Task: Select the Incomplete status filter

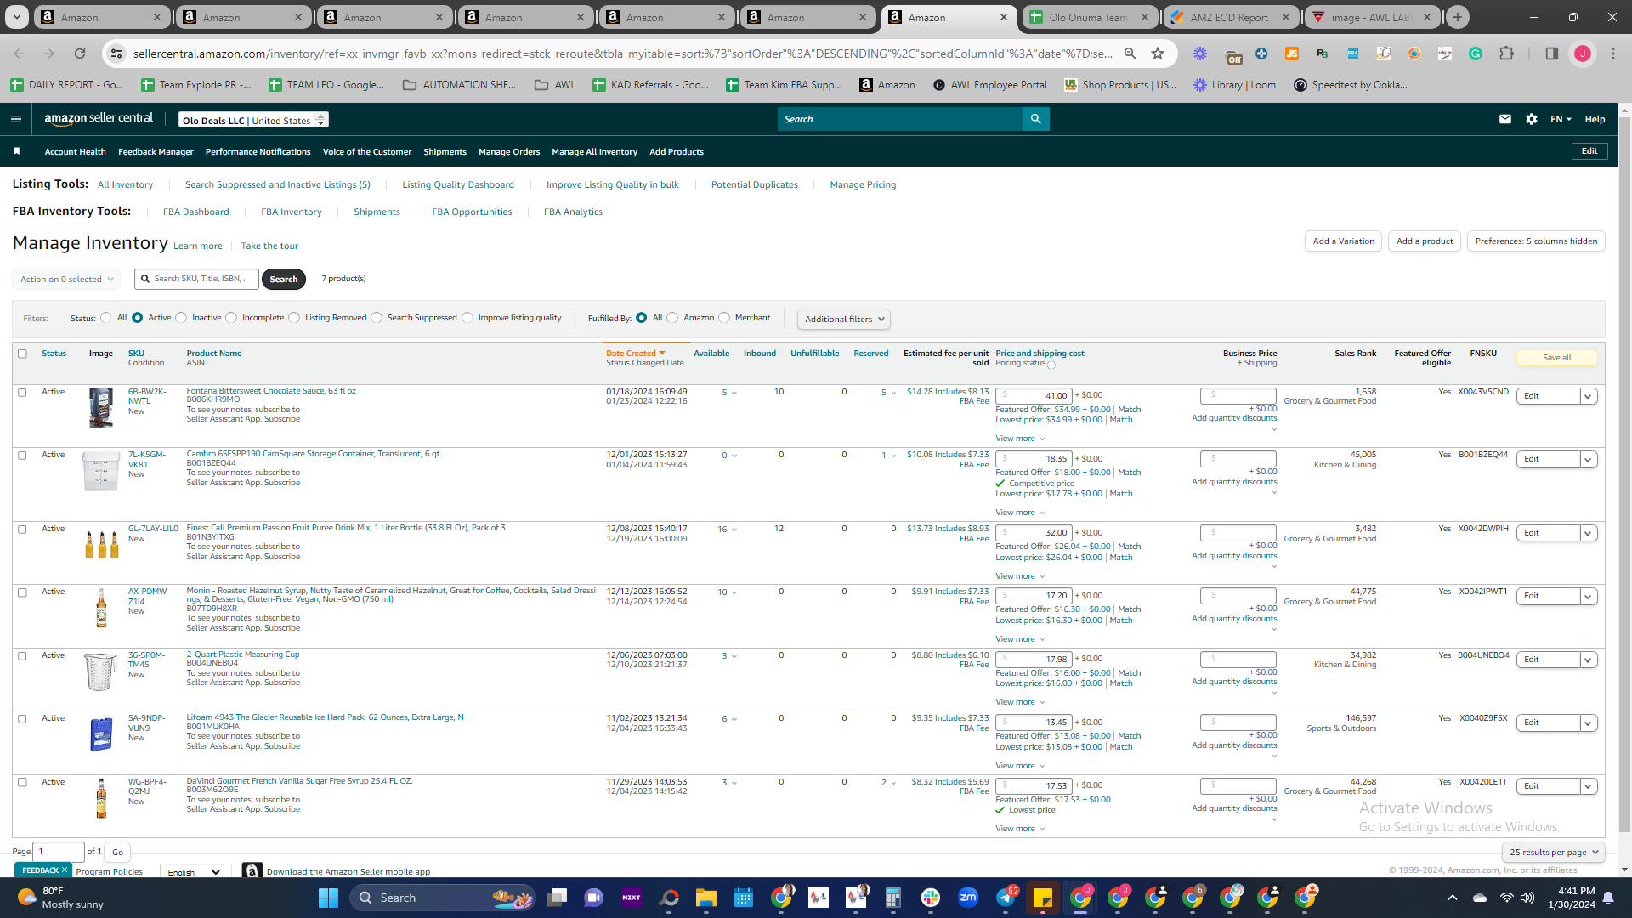Action: (231, 319)
